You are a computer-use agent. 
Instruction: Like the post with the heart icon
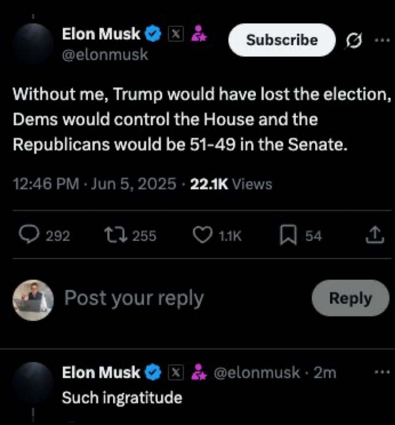pyautogui.click(x=203, y=235)
